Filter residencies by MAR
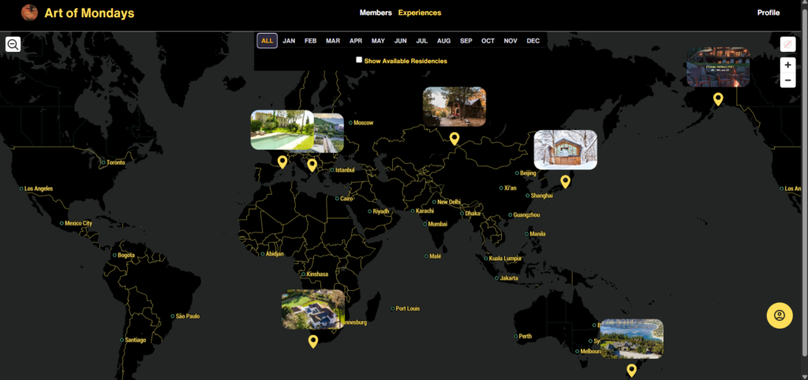This screenshot has width=808, height=380. (x=333, y=41)
